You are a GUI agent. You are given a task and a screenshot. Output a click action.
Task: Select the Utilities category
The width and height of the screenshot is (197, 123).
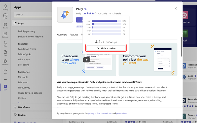click(x=22, y=98)
